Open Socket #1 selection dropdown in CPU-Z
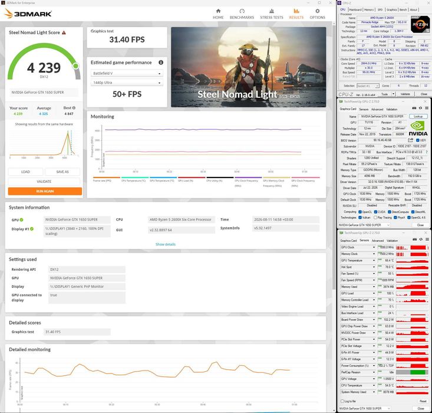Image resolution: width=432 pixels, height=413 pixels. click(368, 86)
